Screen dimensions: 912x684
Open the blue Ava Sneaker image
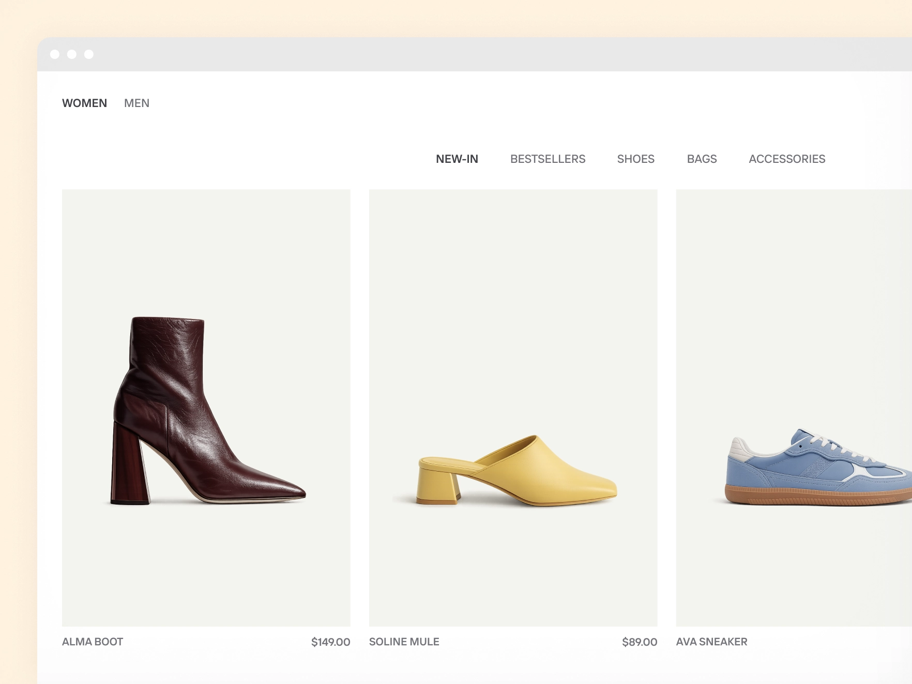click(x=794, y=408)
